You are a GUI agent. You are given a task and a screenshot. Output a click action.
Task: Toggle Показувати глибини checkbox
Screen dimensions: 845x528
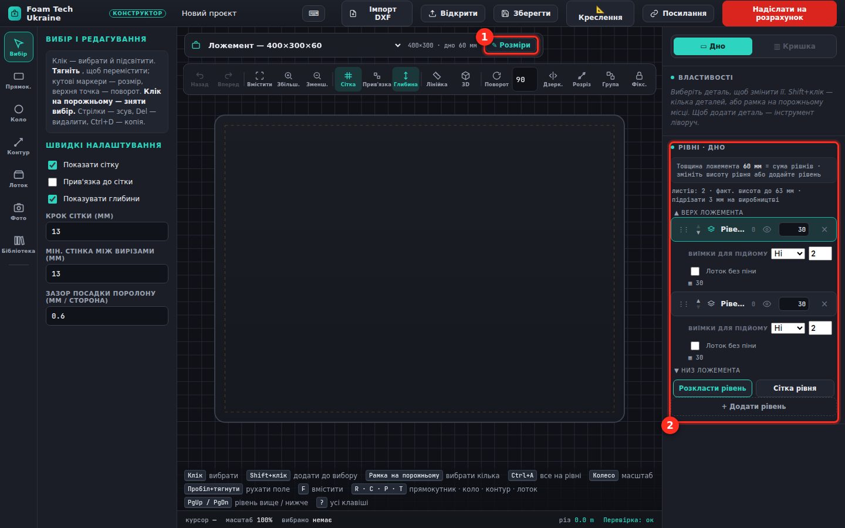pos(52,199)
